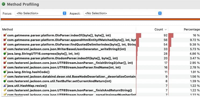This screenshot has height=97, width=200.
Task: Click triangle icon of HashMap.resize row
Action: (x=5, y=86)
